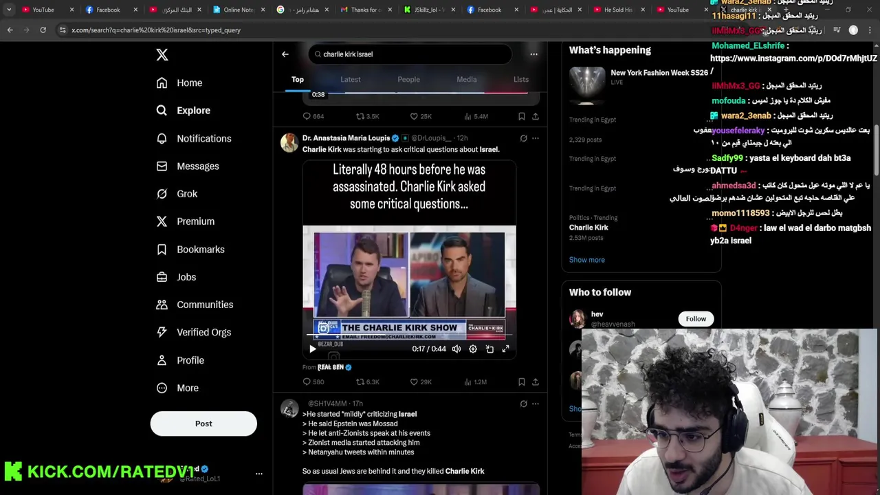Viewport: 880px width, 495px height.
Task: Click the Jobs briefcase icon
Action: click(162, 277)
